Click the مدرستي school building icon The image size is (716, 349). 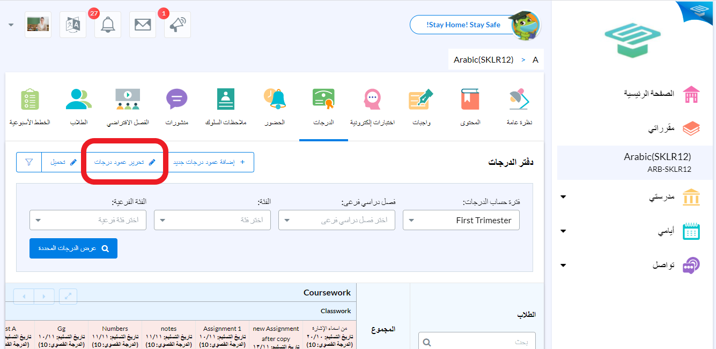[691, 197]
